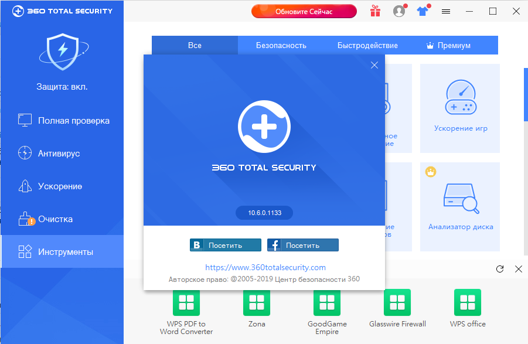The image size is (528, 344).
Task: Click the 360 TOTAL SECURITY title in dialog
Action: coord(264,168)
